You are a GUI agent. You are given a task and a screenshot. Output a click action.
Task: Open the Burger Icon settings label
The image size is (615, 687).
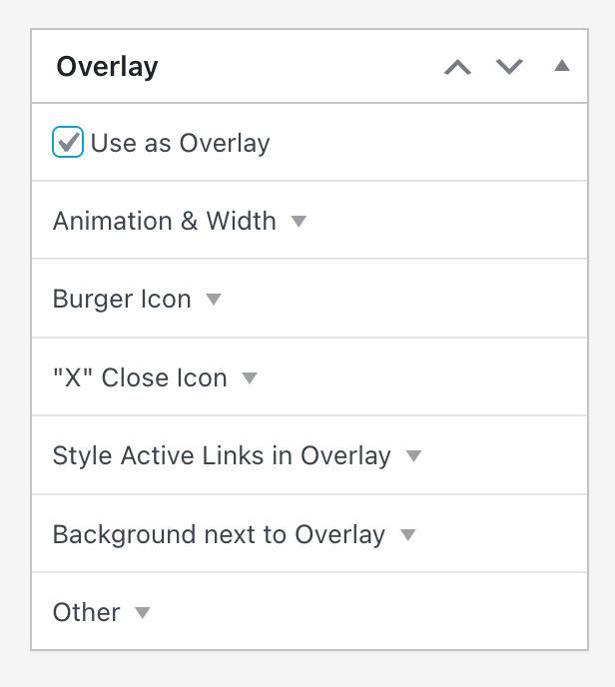(122, 299)
